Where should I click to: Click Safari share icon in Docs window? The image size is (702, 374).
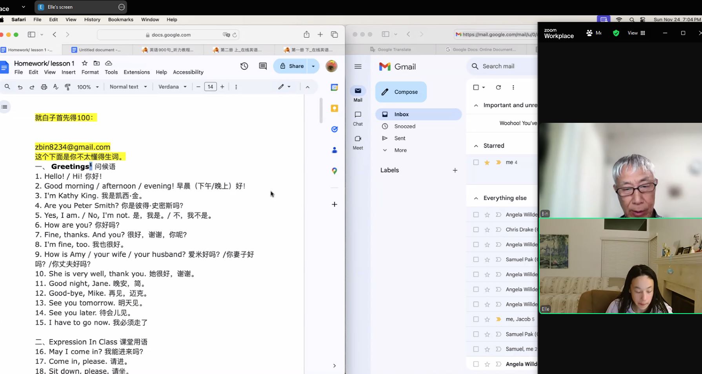tap(306, 35)
